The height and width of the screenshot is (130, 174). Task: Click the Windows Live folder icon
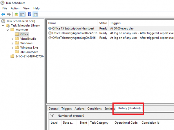pos(17,47)
